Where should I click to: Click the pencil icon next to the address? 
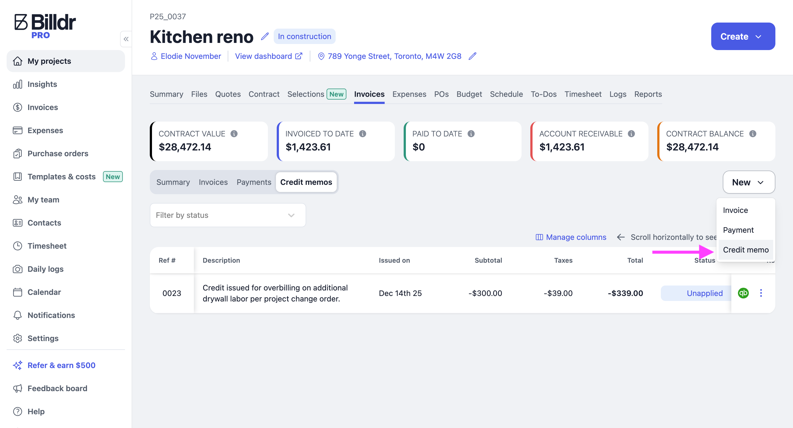point(472,56)
